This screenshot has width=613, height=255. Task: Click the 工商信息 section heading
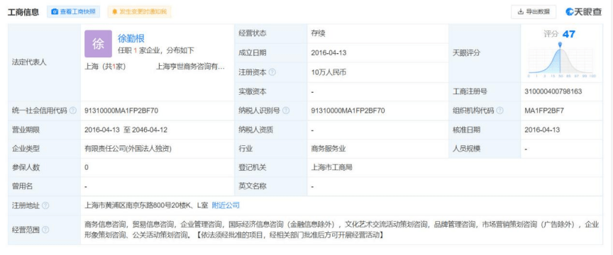click(23, 12)
